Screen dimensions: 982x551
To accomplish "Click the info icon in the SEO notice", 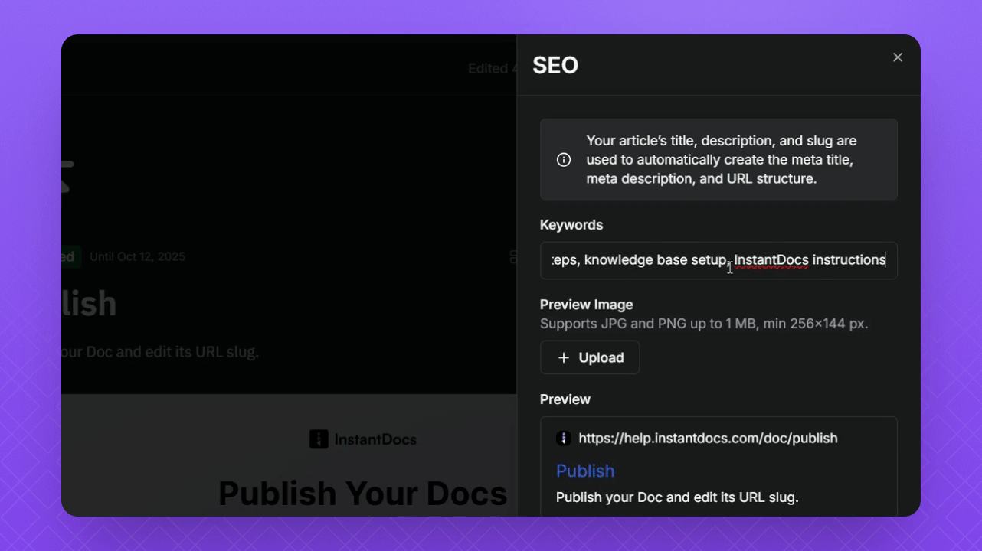I will 564,160.
